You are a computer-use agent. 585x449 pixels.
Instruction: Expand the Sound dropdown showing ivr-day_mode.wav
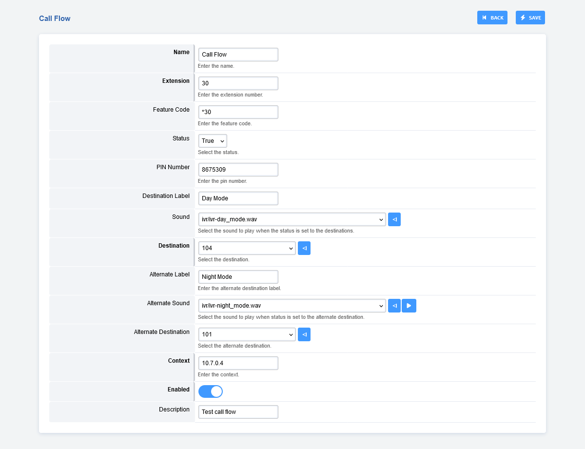tap(292, 219)
